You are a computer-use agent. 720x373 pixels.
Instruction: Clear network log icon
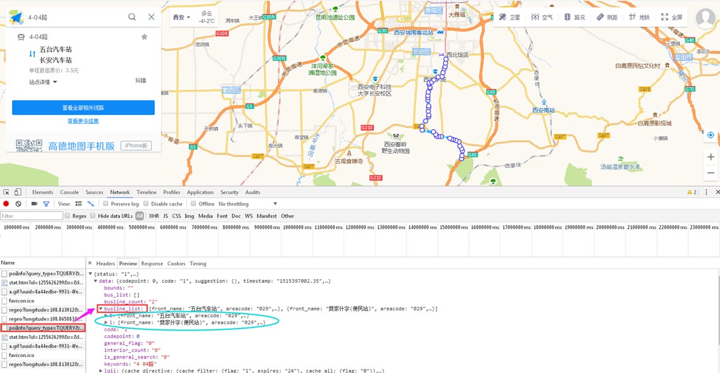(18, 204)
